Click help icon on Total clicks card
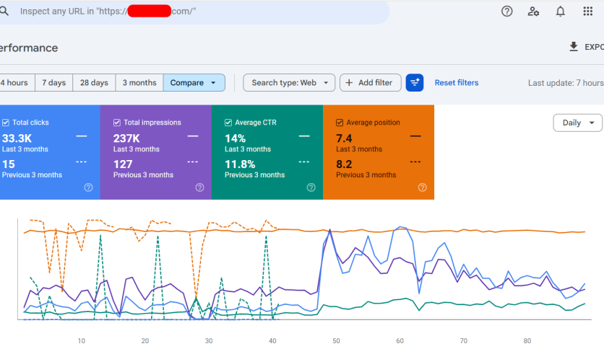This screenshot has height=349, width=604. click(x=89, y=187)
